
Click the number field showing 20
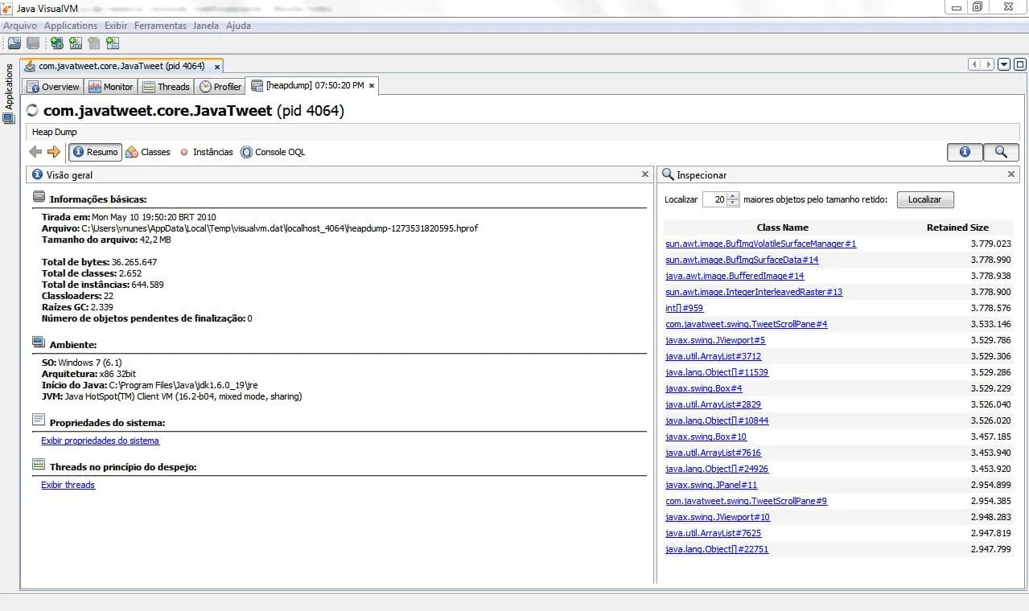pyautogui.click(x=714, y=199)
